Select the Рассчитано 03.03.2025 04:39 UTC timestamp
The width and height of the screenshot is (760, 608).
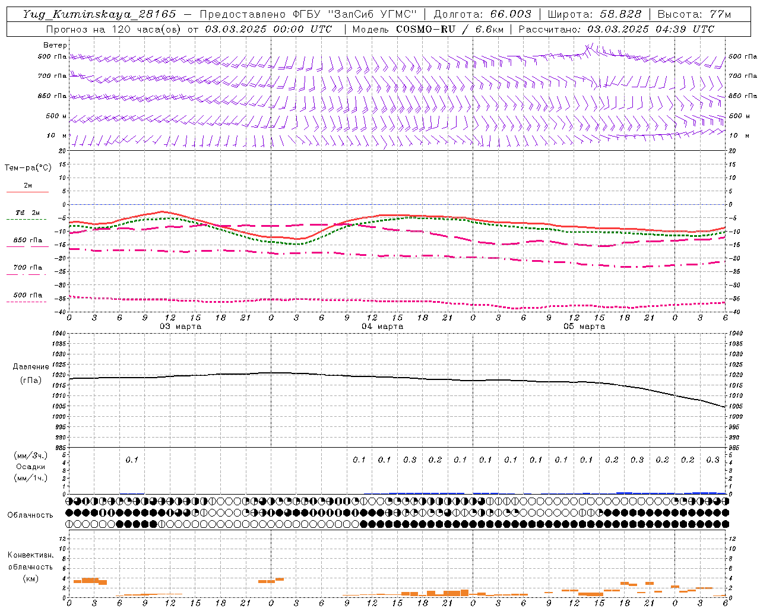point(616,29)
